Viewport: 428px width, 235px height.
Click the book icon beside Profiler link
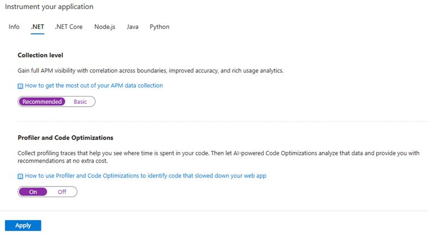20,176
